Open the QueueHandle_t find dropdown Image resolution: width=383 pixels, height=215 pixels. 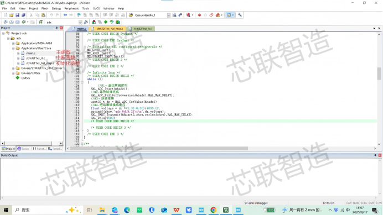169,15
